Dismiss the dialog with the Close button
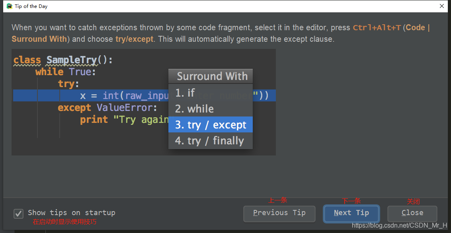Image resolution: width=451 pixels, height=233 pixels. point(412,214)
